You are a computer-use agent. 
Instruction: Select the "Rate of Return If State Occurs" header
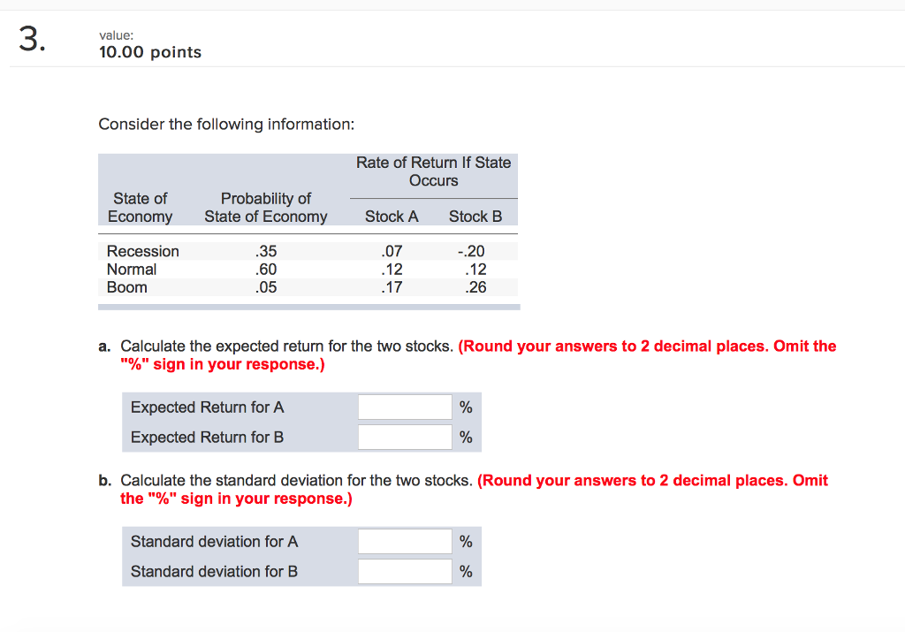[433, 171]
